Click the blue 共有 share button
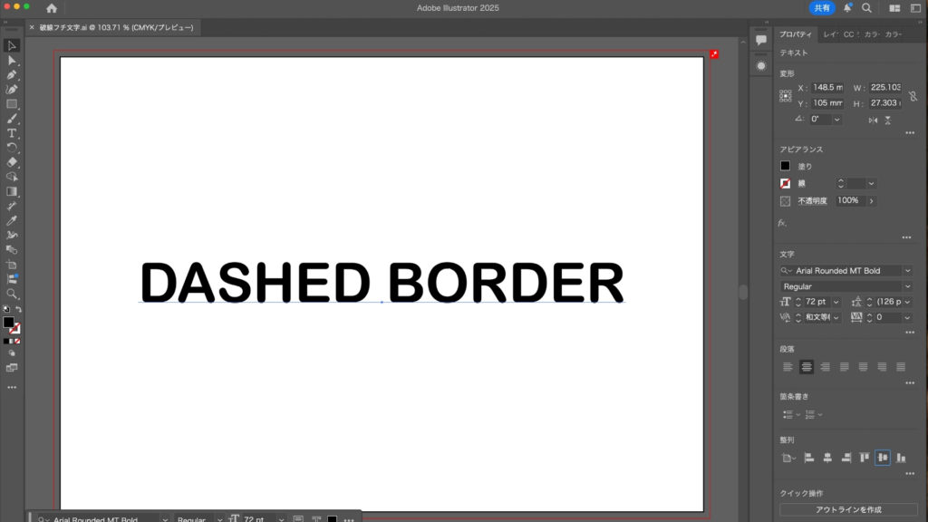The width and height of the screenshot is (928, 522). pyautogui.click(x=821, y=8)
